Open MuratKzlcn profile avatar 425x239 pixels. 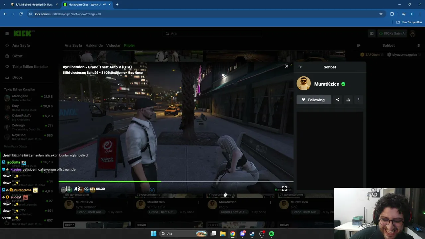(x=304, y=84)
